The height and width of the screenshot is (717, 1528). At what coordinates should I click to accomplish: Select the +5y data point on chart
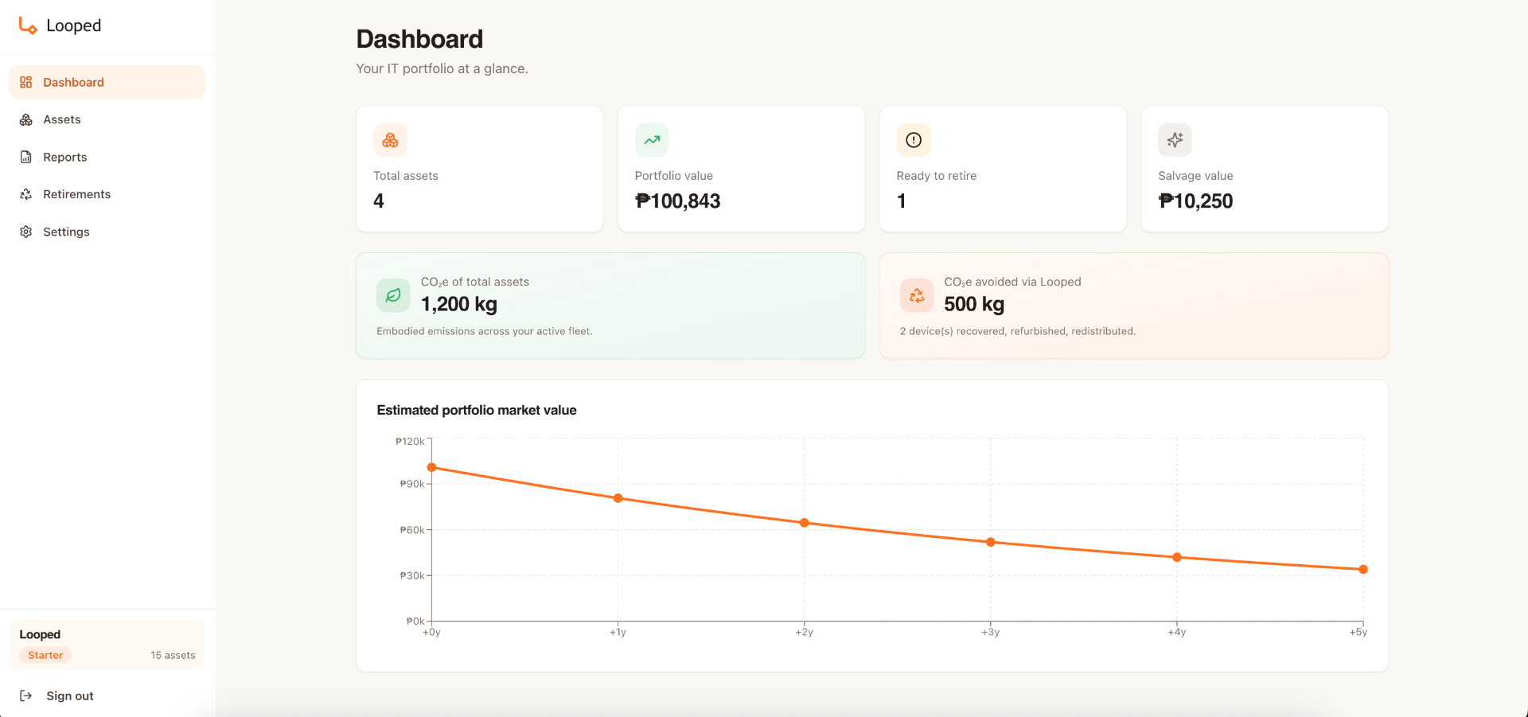[x=1363, y=569]
